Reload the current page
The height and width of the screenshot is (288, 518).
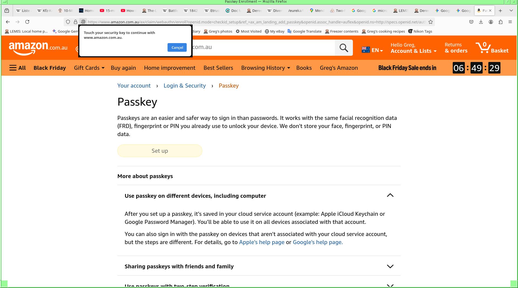[27, 22]
